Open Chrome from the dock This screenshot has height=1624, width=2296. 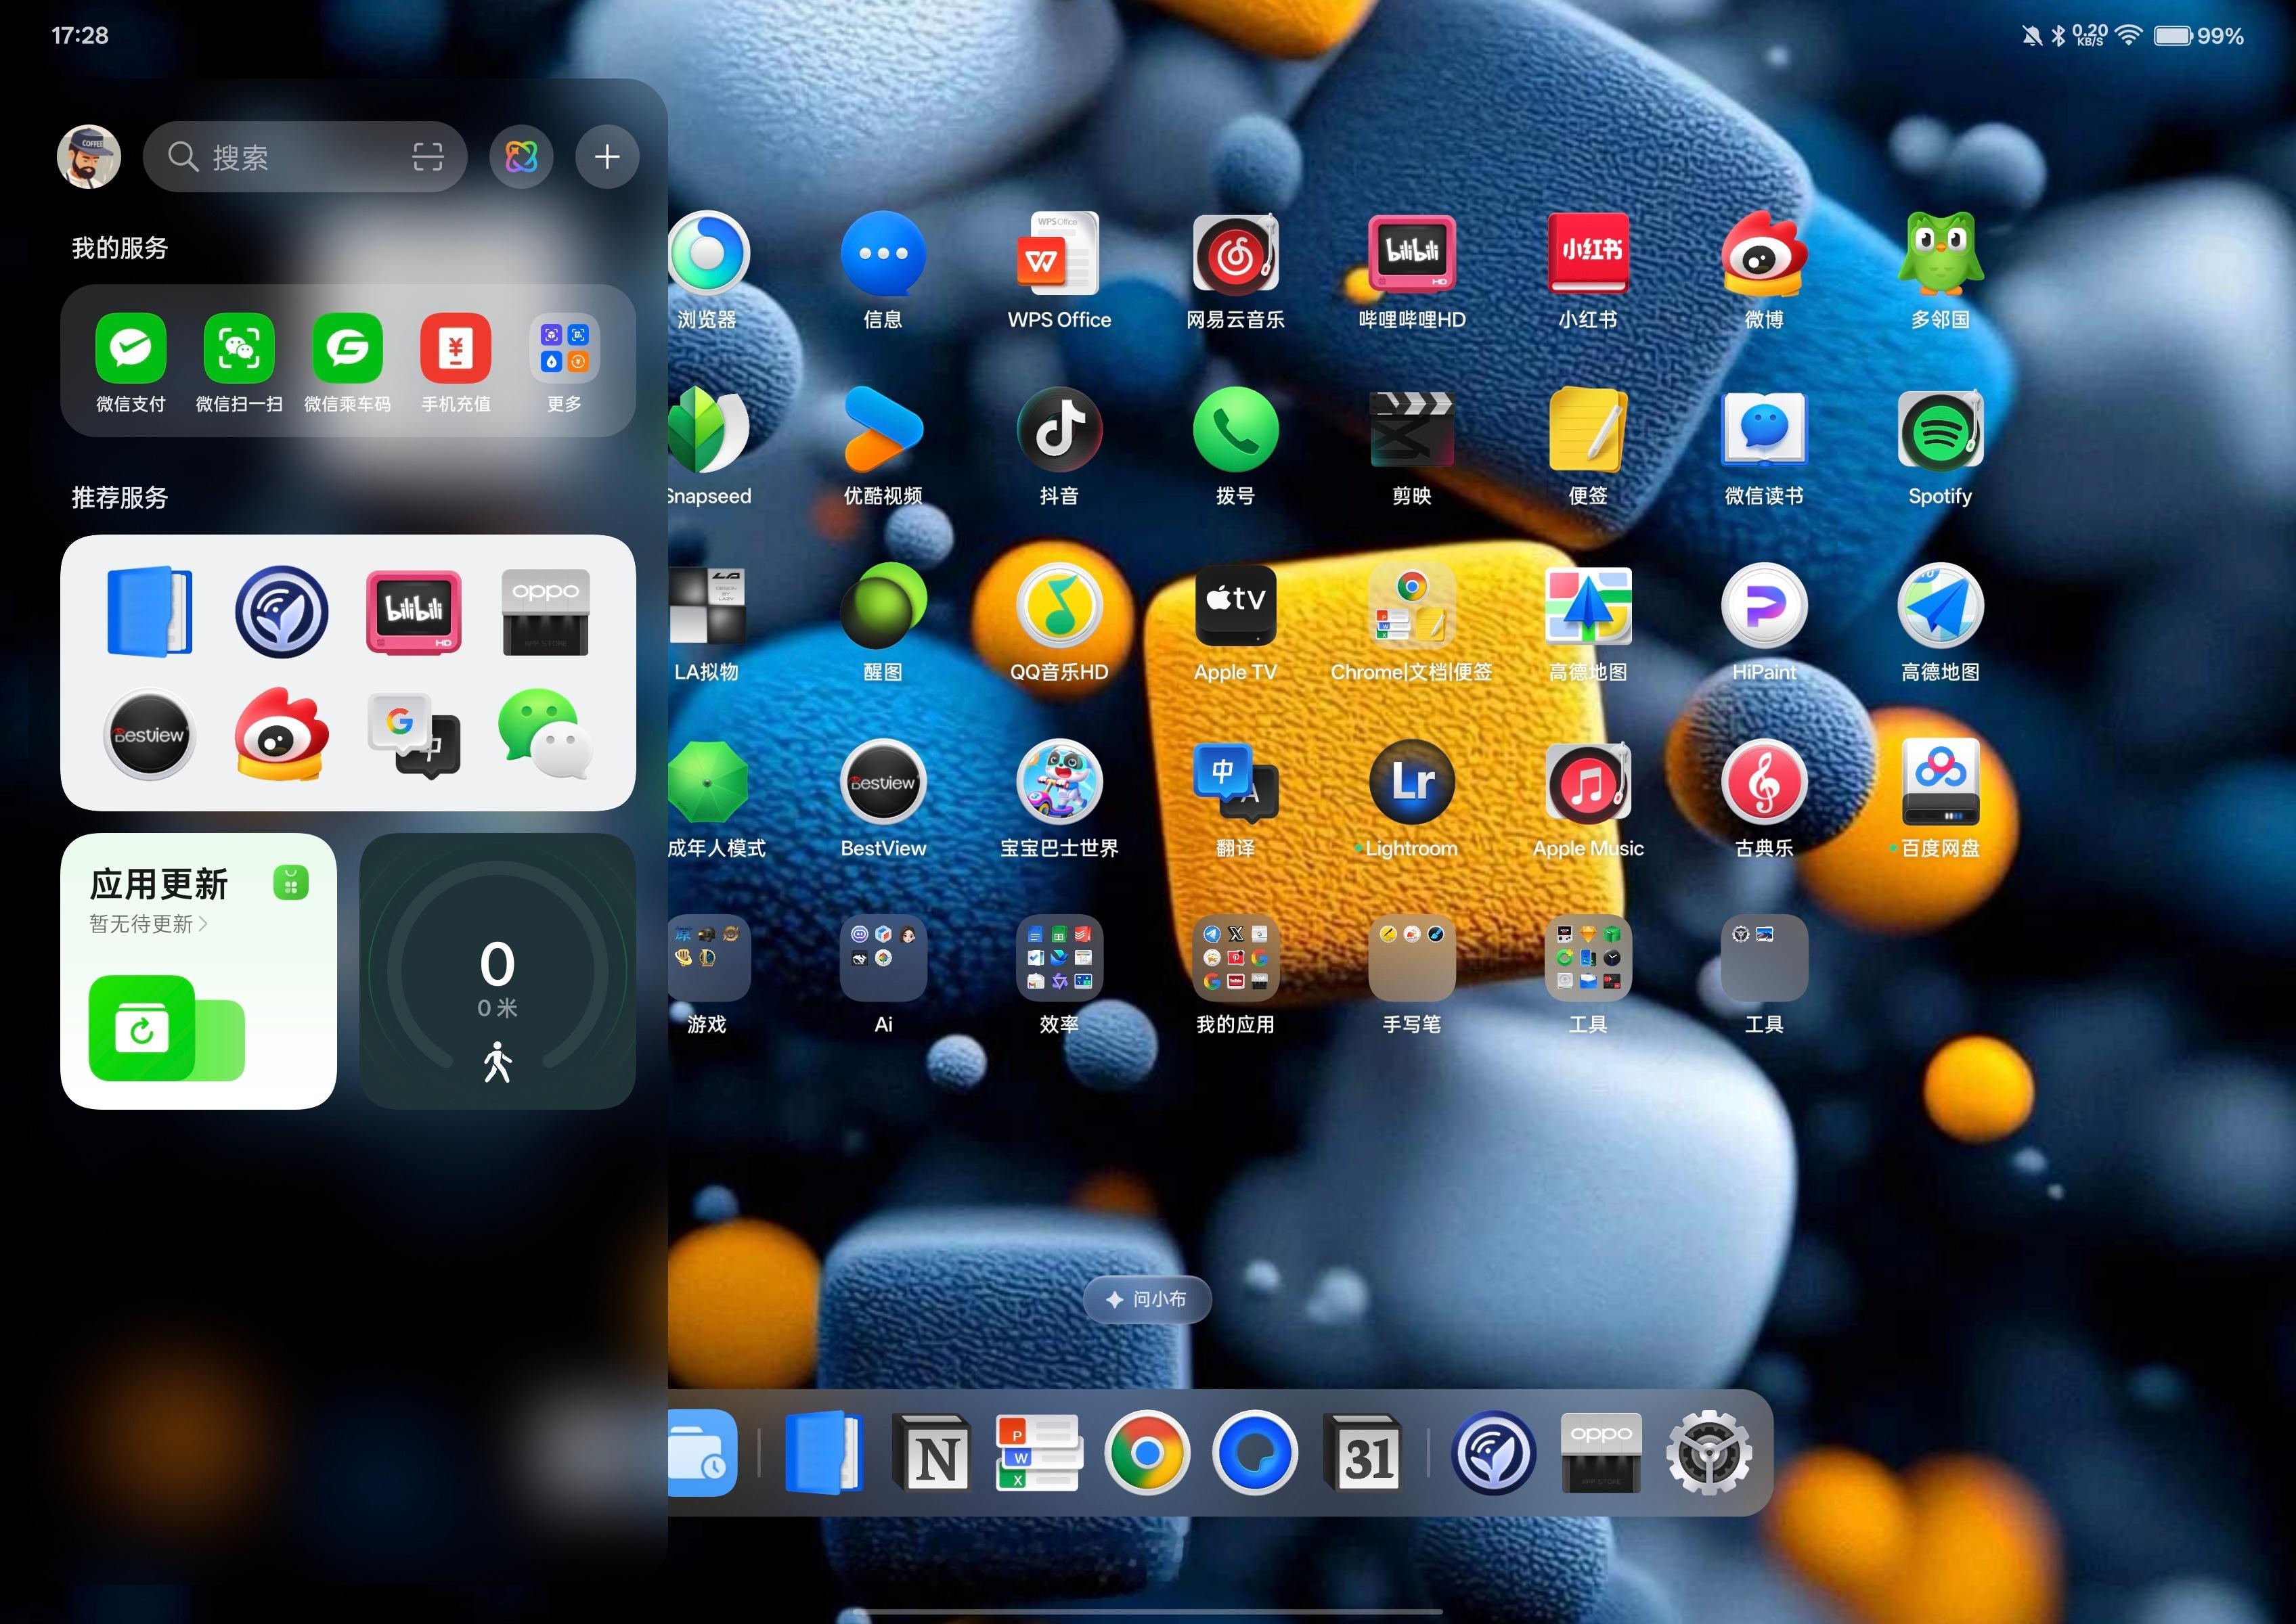tap(1147, 1453)
